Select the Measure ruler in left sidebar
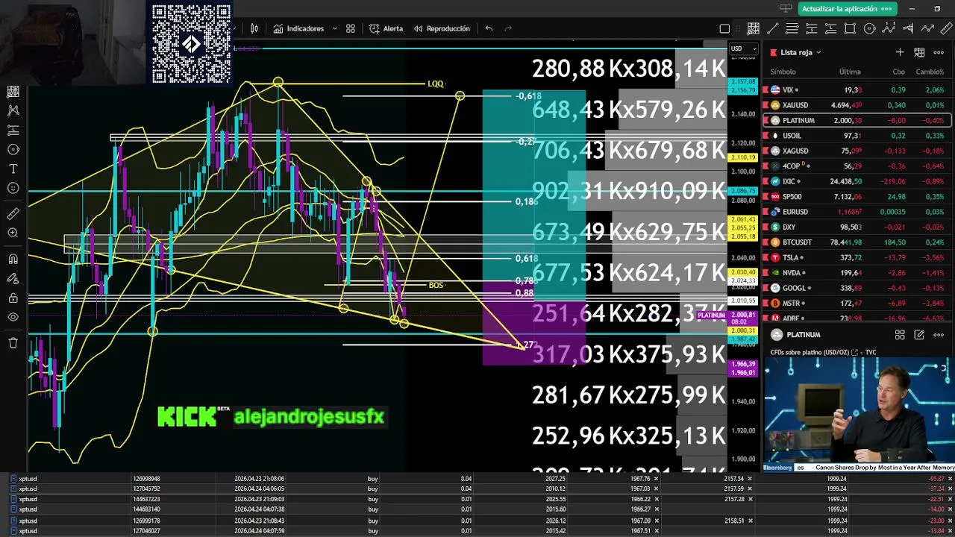 [13, 214]
